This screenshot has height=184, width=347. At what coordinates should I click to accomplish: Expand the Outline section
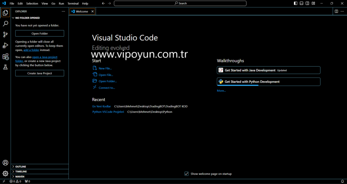[x=40, y=166]
